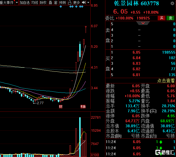Click the 2.77 low price label
The image size is (176, 157).
pyautogui.click(x=40, y=103)
